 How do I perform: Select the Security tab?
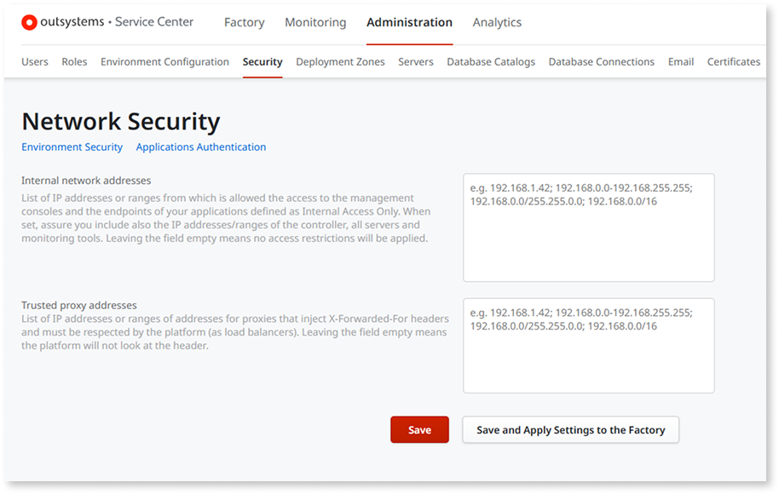click(x=263, y=61)
